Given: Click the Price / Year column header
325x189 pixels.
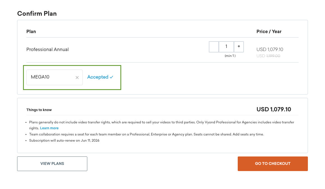Looking at the screenshot, I should [x=269, y=31].
